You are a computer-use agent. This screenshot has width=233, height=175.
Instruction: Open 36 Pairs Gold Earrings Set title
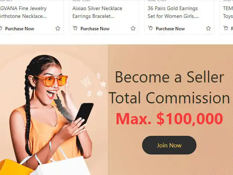coord(173,12)
